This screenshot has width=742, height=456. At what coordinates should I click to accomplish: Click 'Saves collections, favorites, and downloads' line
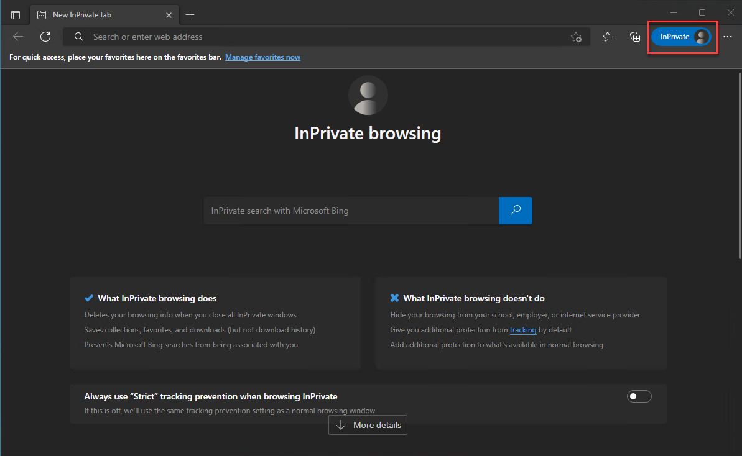200,330
